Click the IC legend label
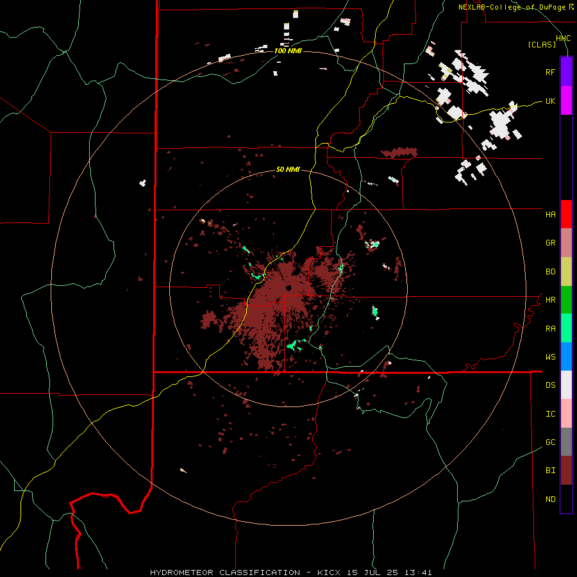 tap(550, 414)
